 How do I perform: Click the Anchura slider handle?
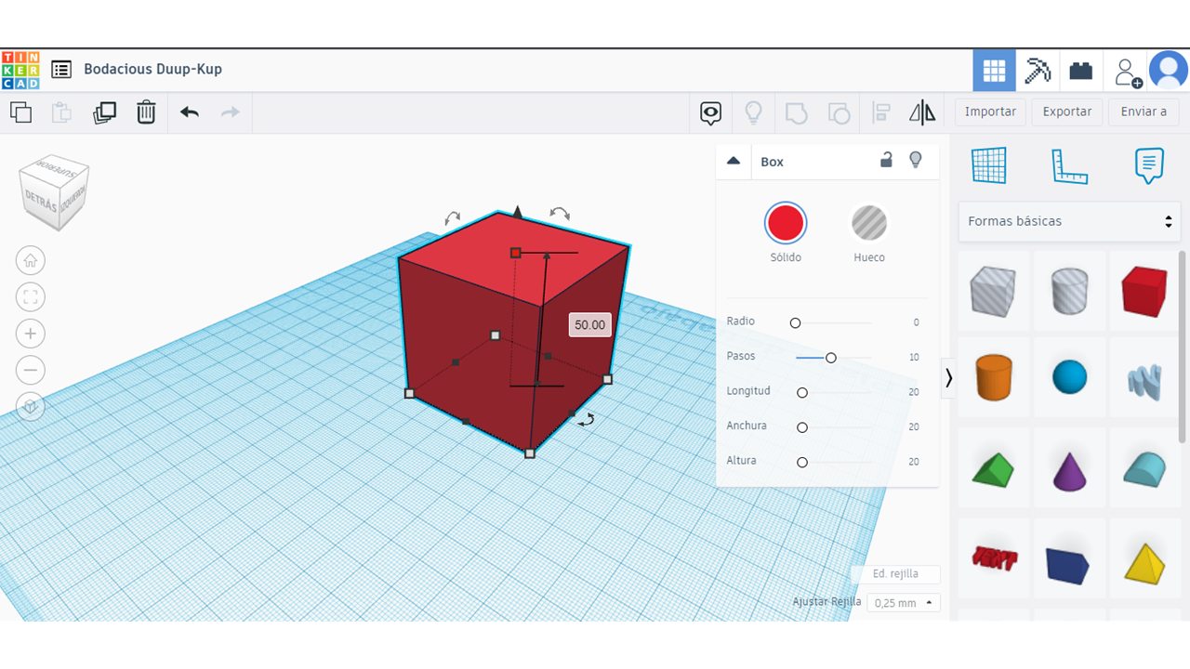[802, 427]
